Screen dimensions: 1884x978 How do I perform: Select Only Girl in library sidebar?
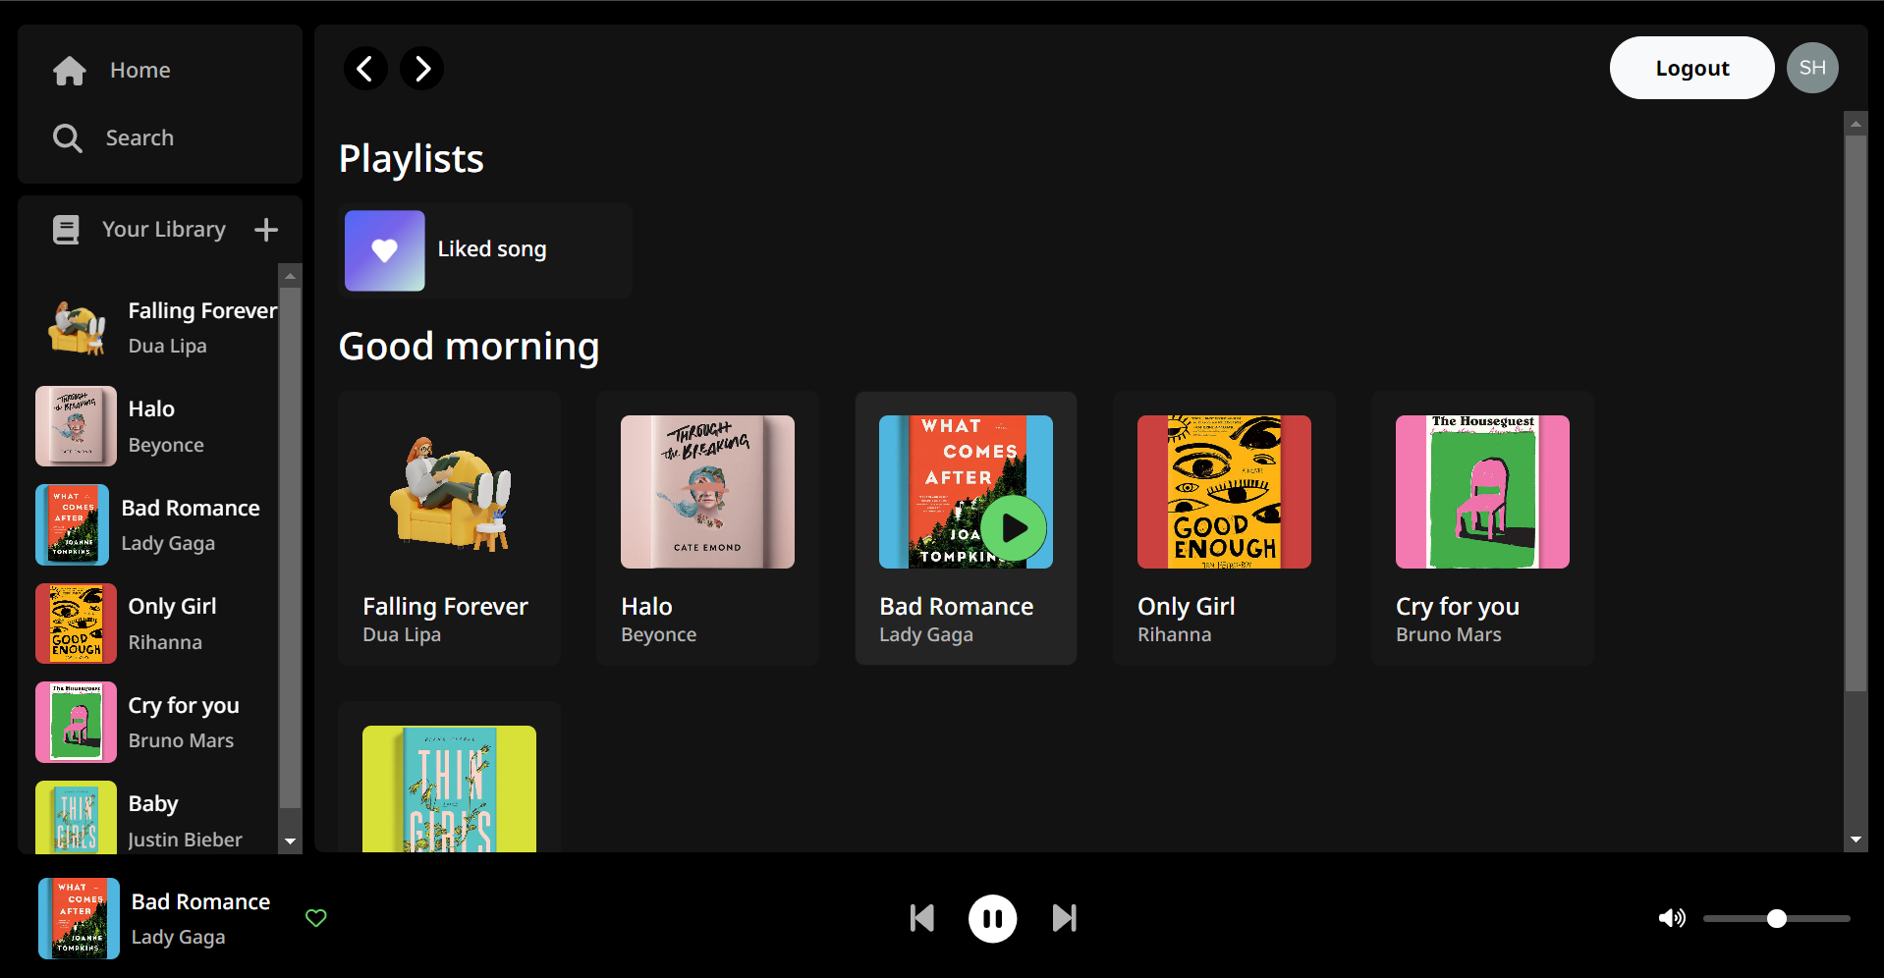[157, 624]
